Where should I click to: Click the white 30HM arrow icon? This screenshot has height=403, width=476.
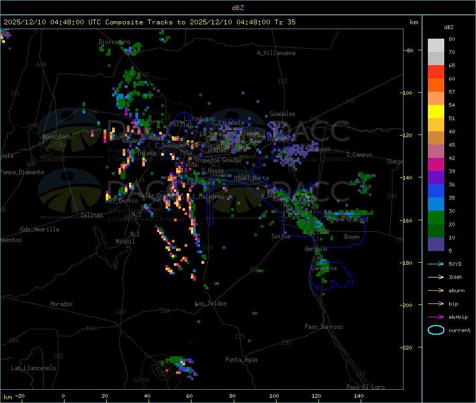point(436,277)
